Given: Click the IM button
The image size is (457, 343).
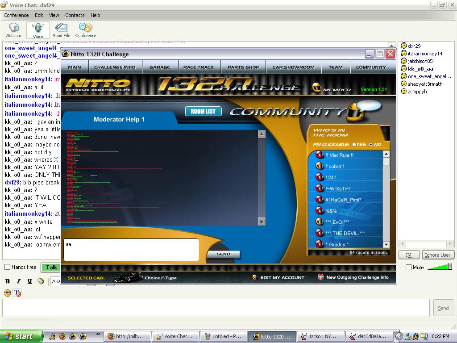Looking at the screenshot, I should click(x=409, y=255).
